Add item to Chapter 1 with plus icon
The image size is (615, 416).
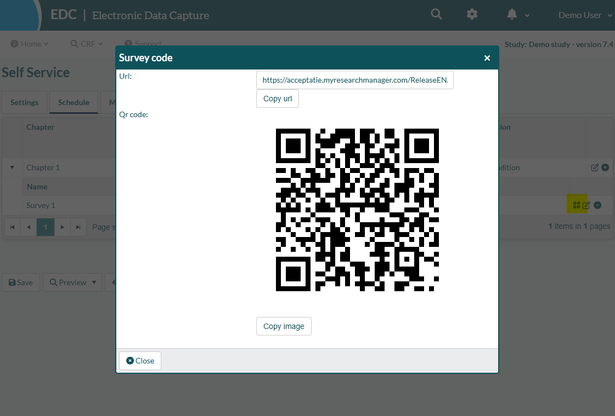tap(605, 167)
